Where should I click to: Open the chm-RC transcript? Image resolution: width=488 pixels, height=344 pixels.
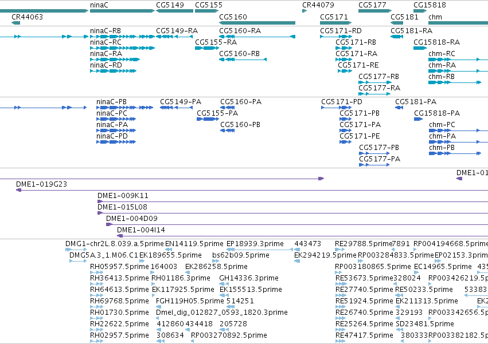tap(458, 60)
